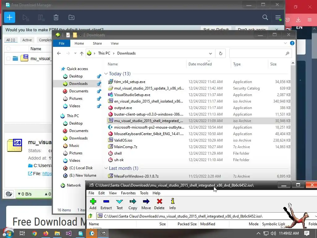Open the FDM search magnifier
The image size is (317, 238).
pos(265,17)
